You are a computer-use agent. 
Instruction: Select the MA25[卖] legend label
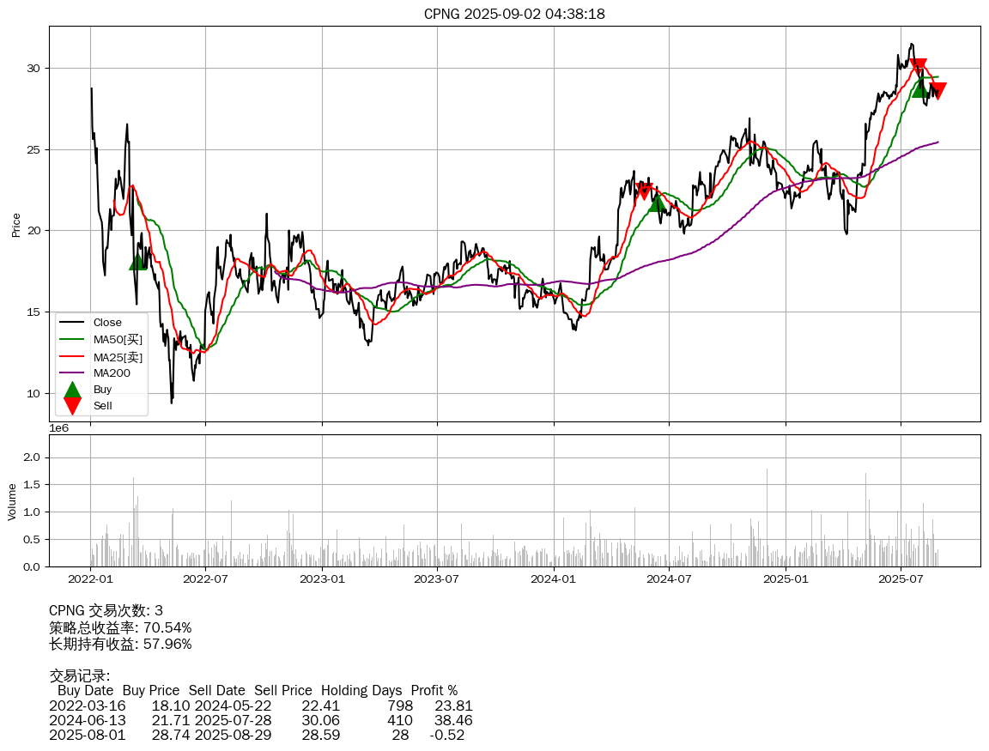[118, 357]
